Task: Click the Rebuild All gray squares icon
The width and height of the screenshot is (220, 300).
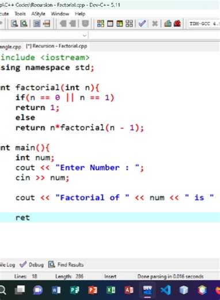Action: [x=129, y=24]
